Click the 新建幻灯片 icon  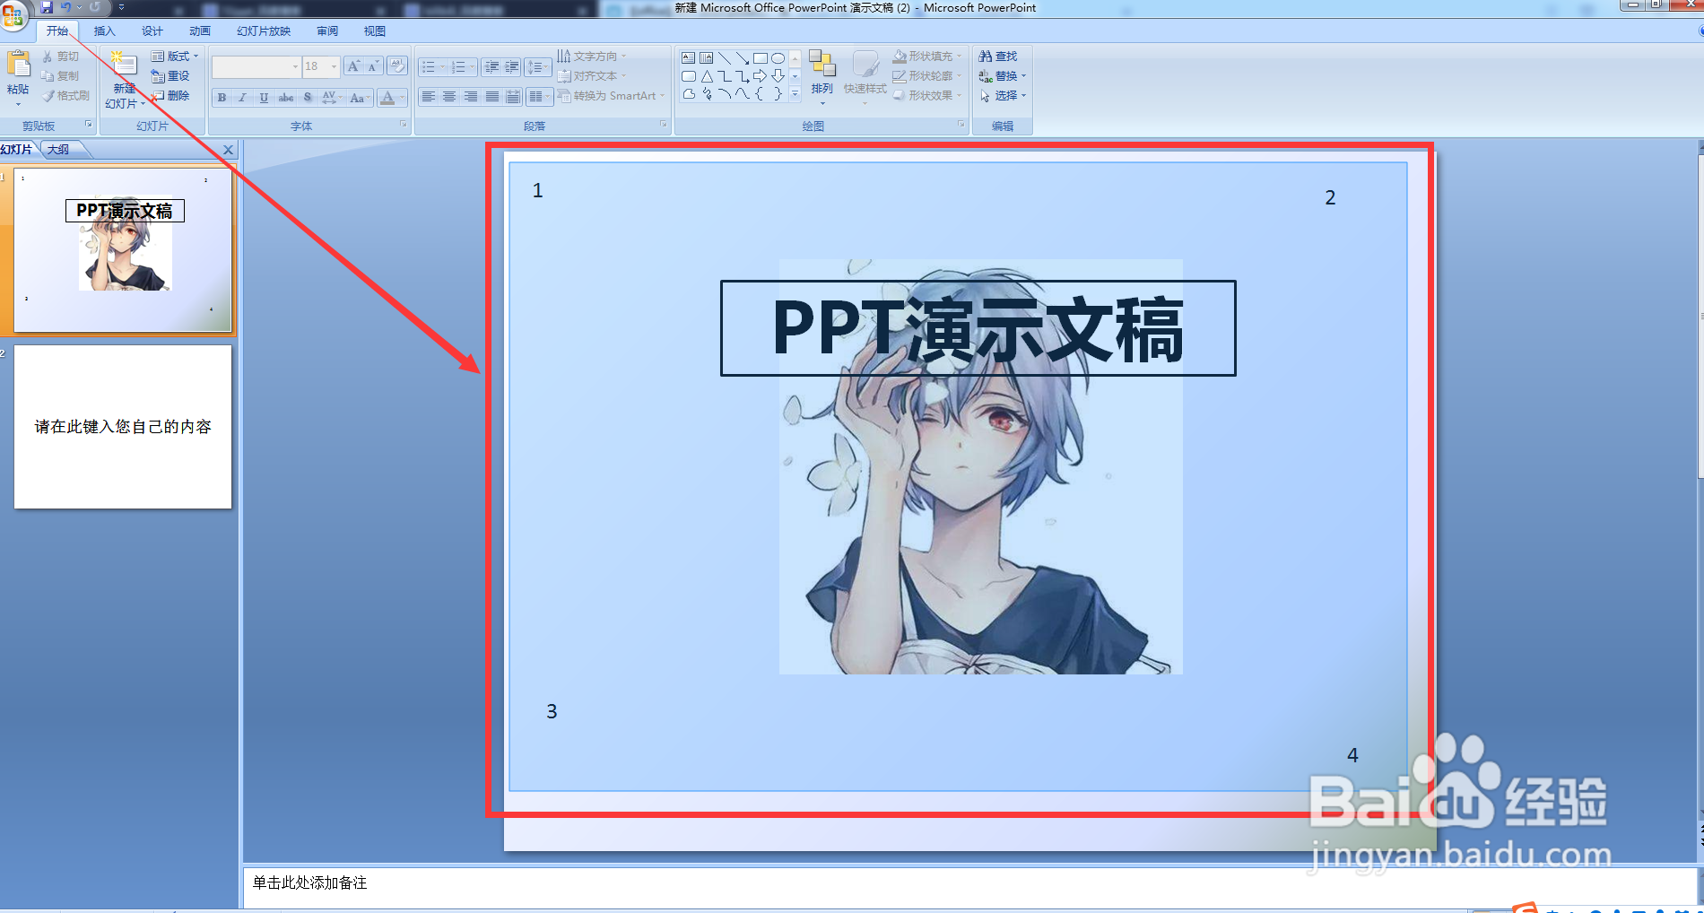[124, 64]
